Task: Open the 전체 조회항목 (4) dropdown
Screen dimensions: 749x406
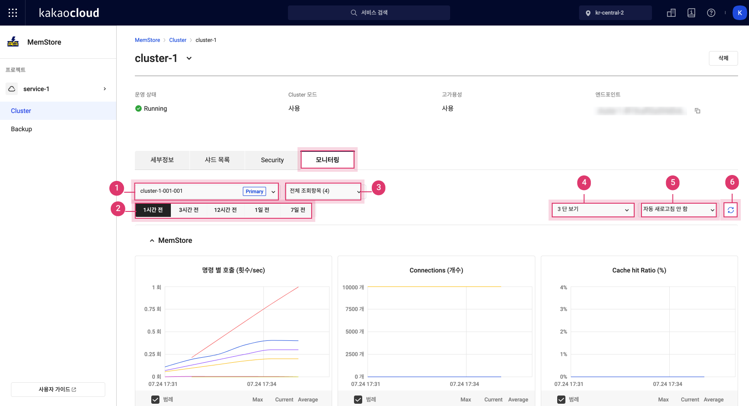Action: [323, 191]
